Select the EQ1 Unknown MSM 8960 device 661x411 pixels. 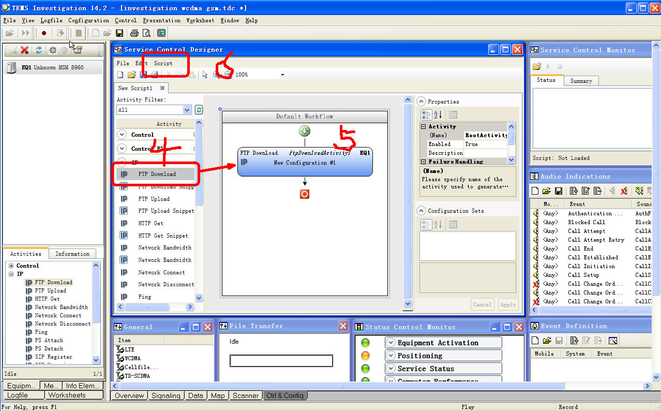[52, 68]
